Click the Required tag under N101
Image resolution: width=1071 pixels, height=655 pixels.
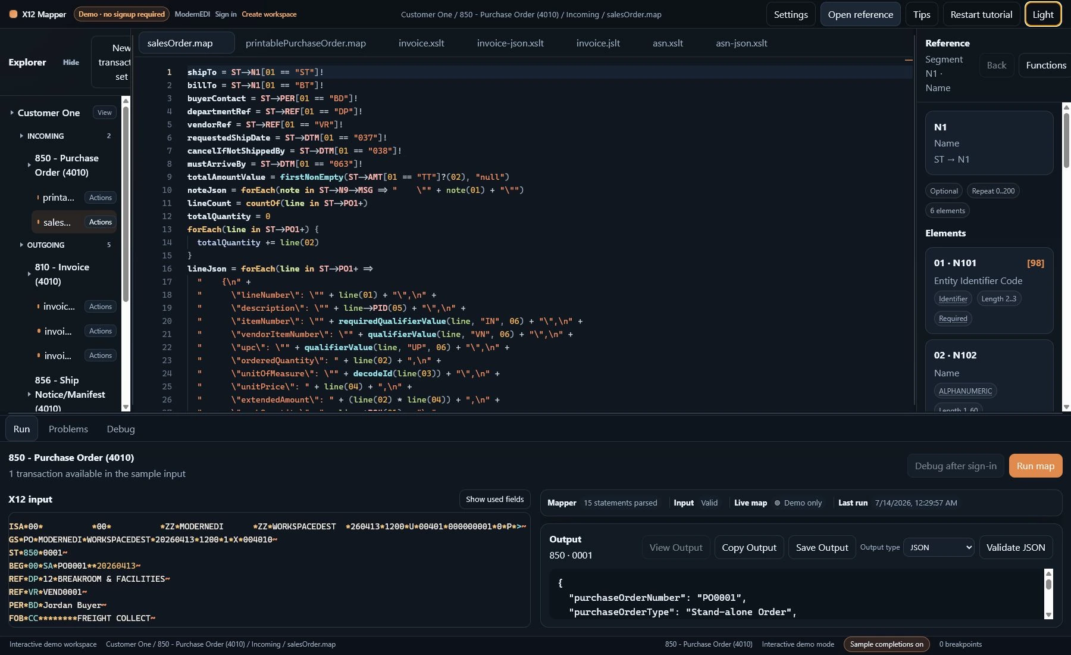[x=953, y=319]
